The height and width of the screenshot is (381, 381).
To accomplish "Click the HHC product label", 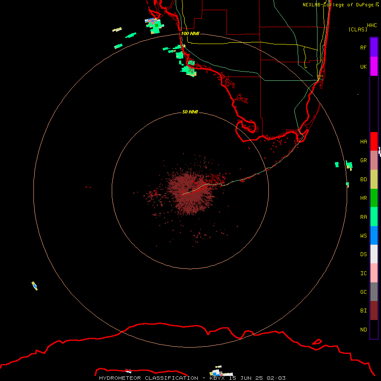I will [x=372, y=25].
